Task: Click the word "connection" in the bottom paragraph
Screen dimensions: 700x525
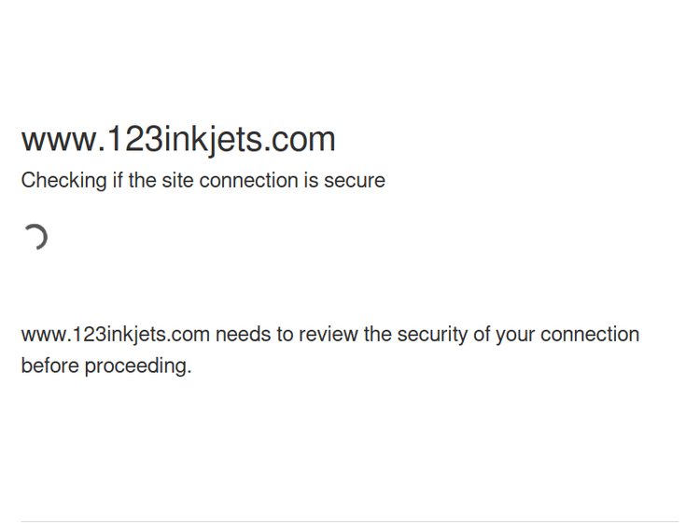Action: click(x=590, y=334)
